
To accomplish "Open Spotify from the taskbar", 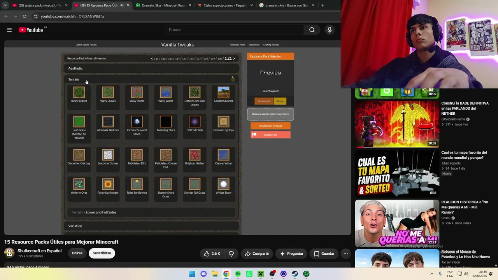I will [x=238, y=274].
